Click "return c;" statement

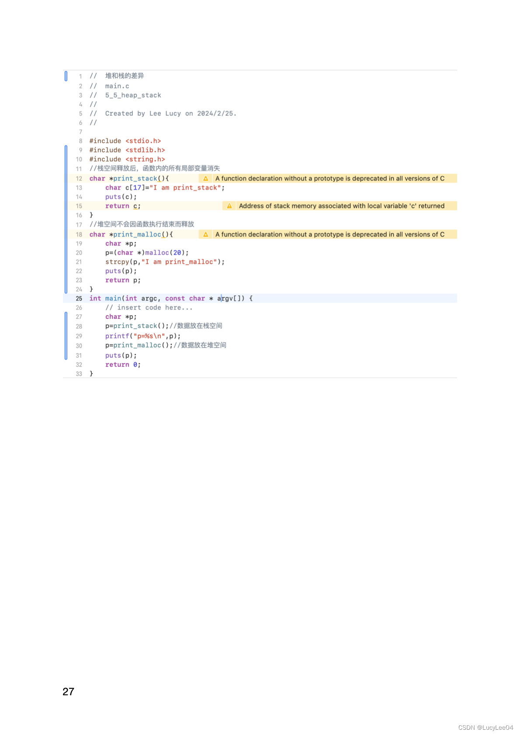point(123,206)
